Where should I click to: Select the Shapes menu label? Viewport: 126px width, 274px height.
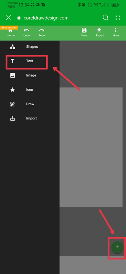(32, 47)
